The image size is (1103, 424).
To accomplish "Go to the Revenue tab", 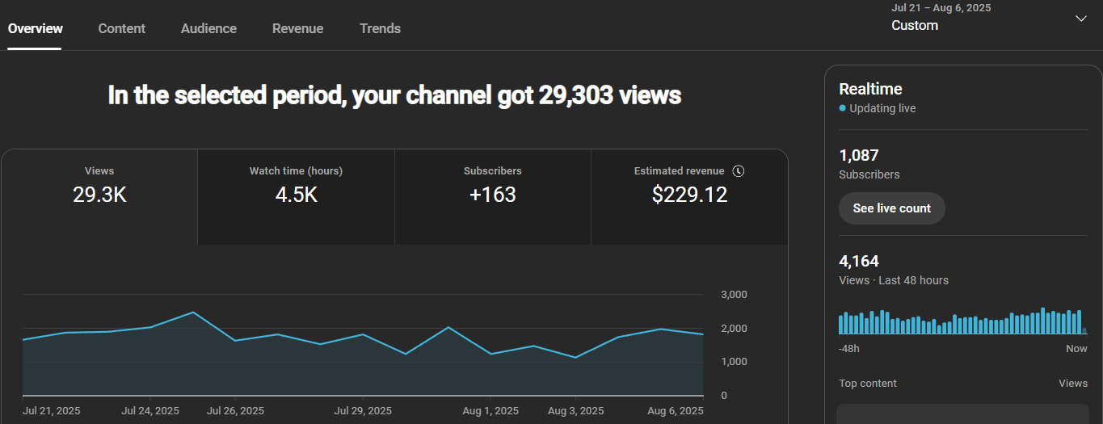I will click(x=297, y=28).
